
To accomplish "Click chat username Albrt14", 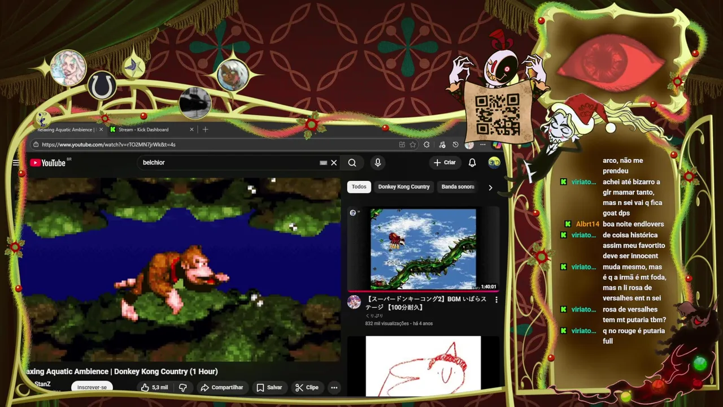I will coord(587,224).
